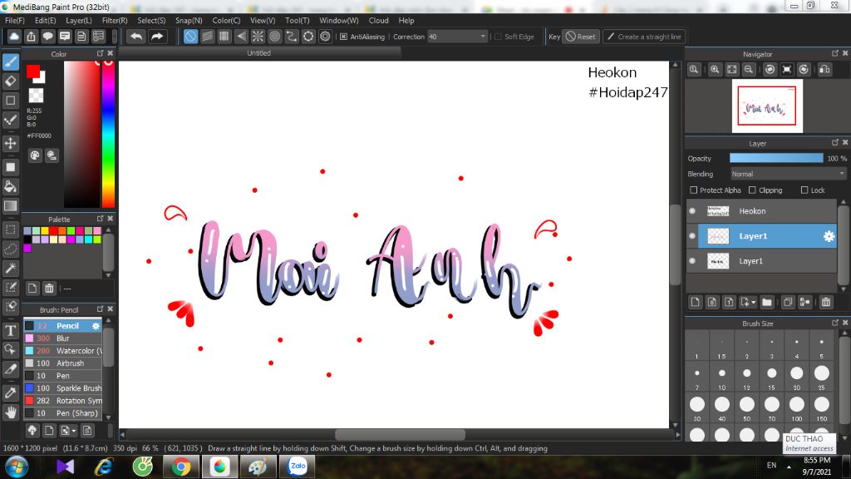Open Pencil brush settings gear
The height and width of the screenshot is (479, 851).
tap(96, 326)
